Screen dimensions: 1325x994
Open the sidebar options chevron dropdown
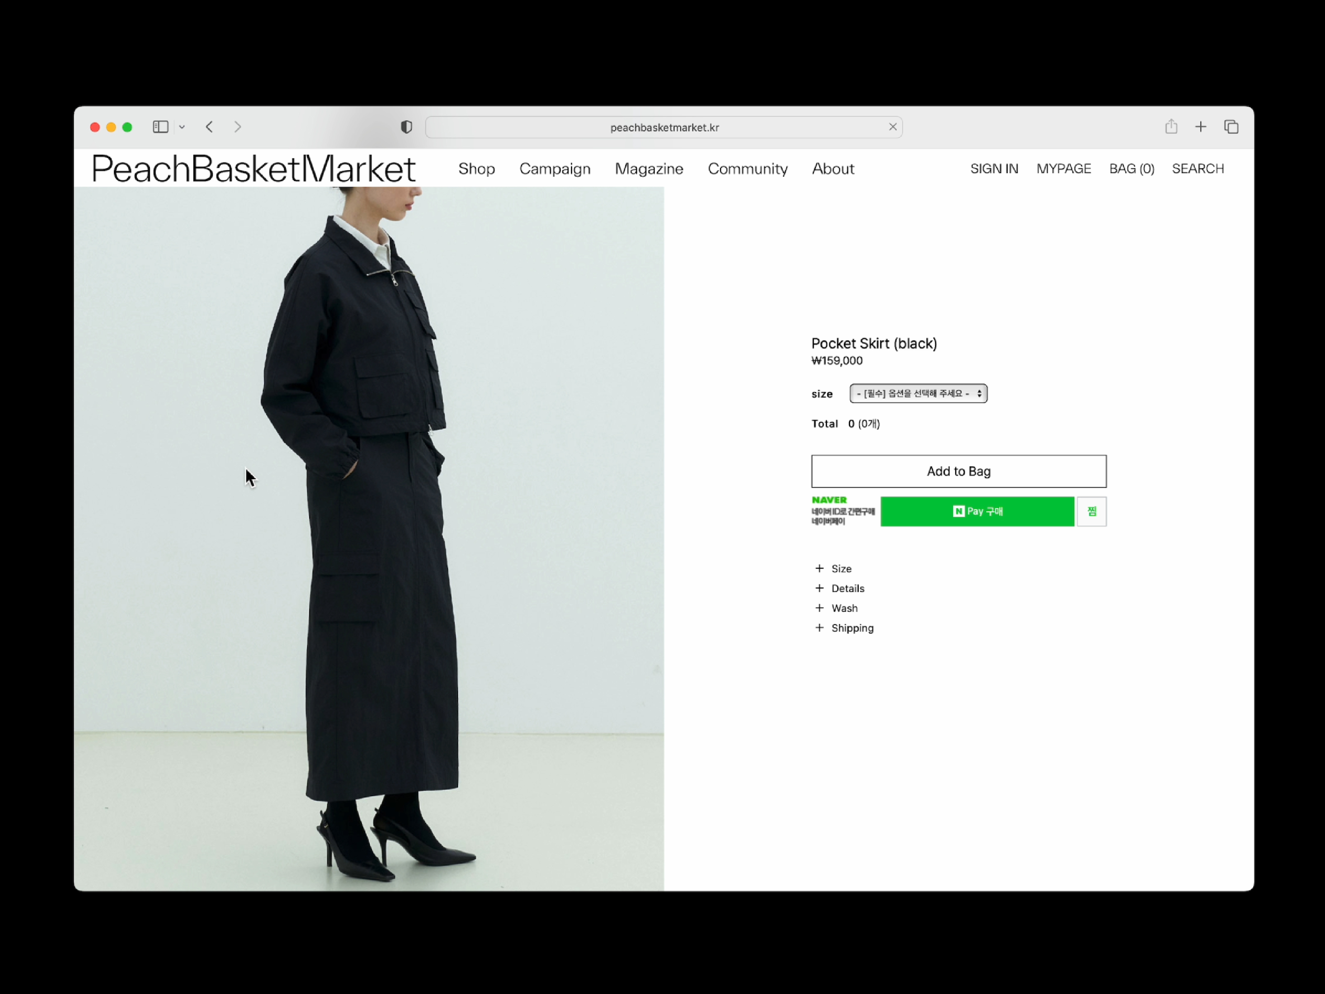pos(182,127)
